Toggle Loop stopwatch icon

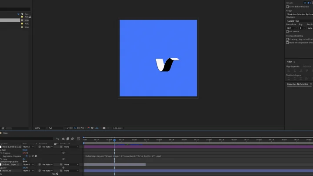[1, 159]
